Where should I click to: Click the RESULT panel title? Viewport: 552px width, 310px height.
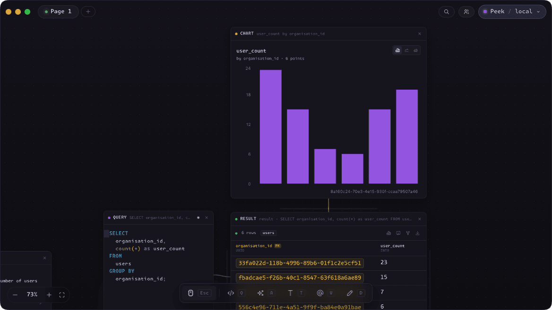(248, 218)
